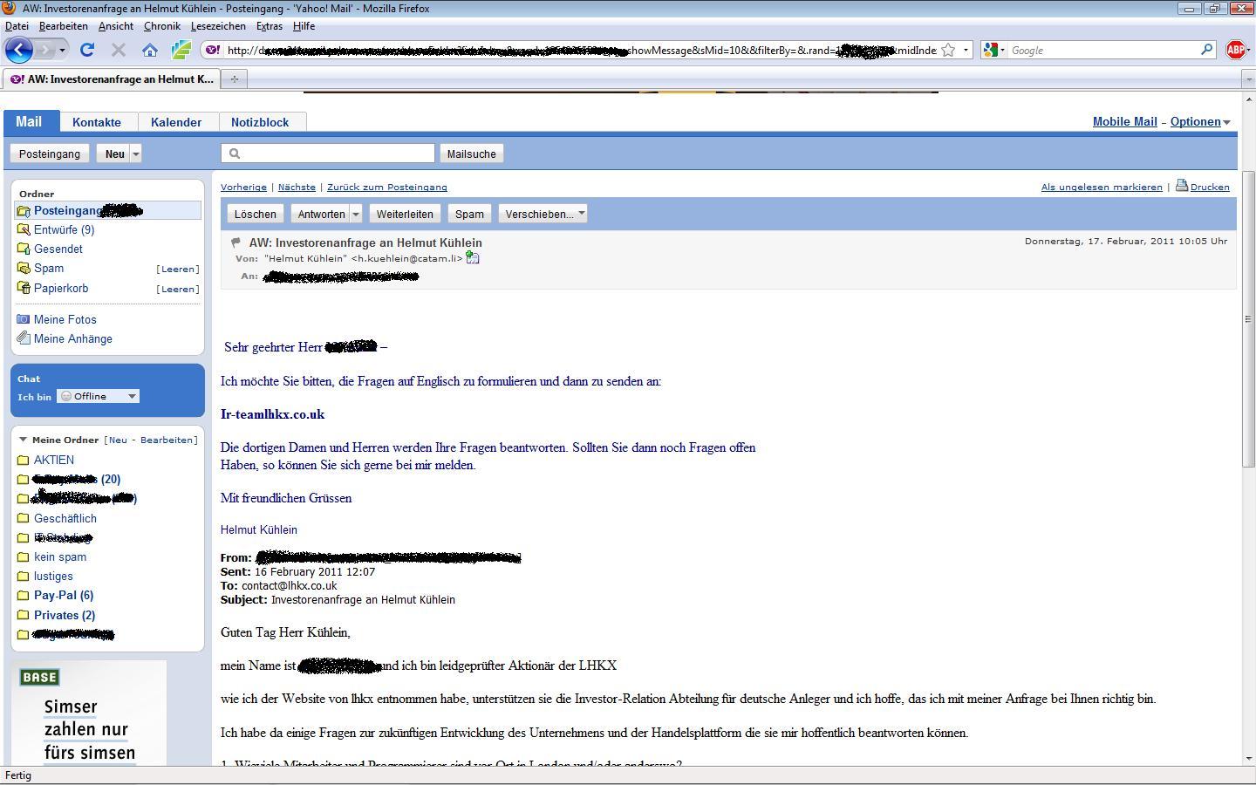Click the magnifier icon in the Google search box
This screenshot has width=1256, height=785.
click(x=1206, y=50)
